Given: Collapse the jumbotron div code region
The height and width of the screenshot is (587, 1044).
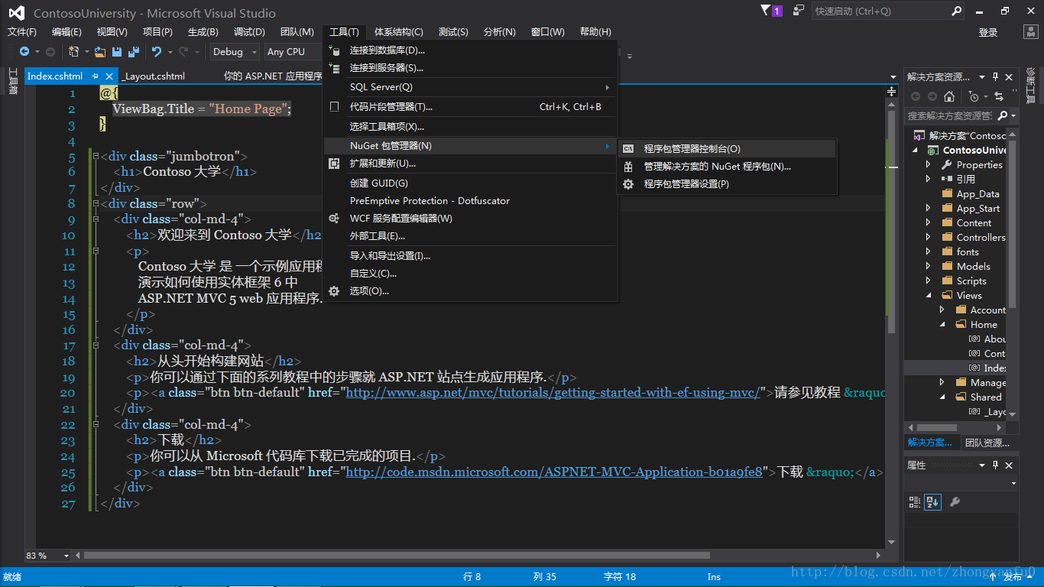Looking at the screenshot, I should 95,157.
